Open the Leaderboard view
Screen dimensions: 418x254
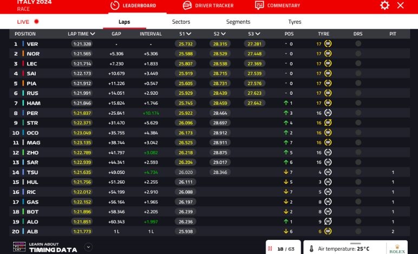pos(133,5)
